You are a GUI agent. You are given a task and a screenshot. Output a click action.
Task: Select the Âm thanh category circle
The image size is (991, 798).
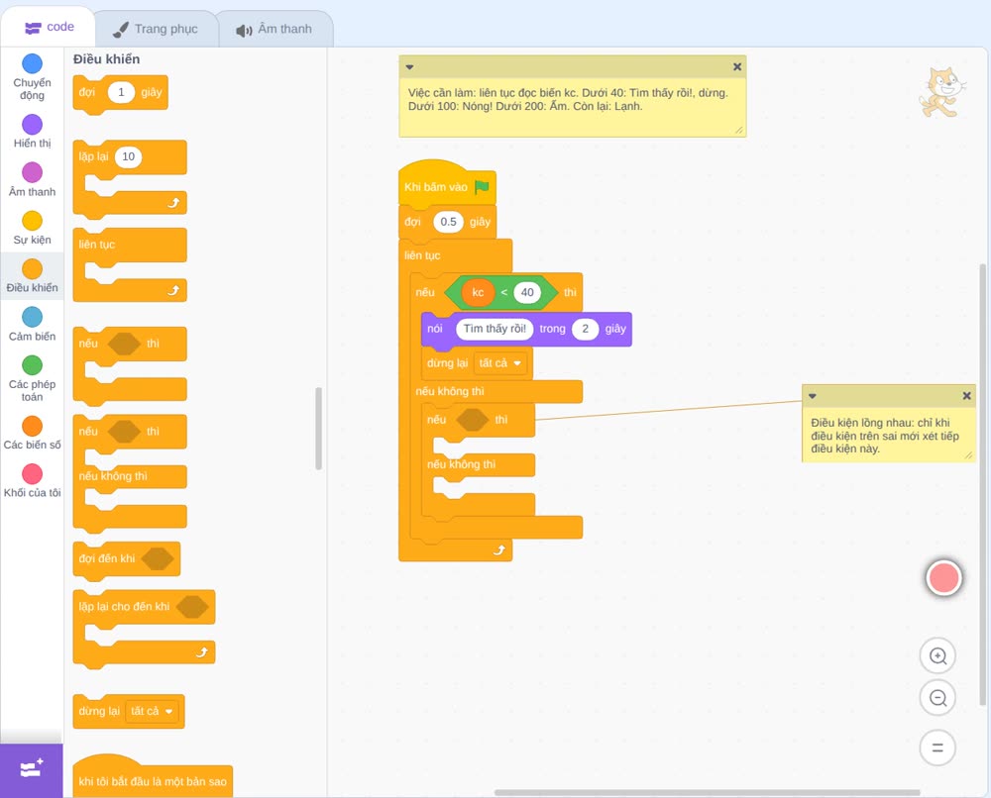(x=33, y=172)
